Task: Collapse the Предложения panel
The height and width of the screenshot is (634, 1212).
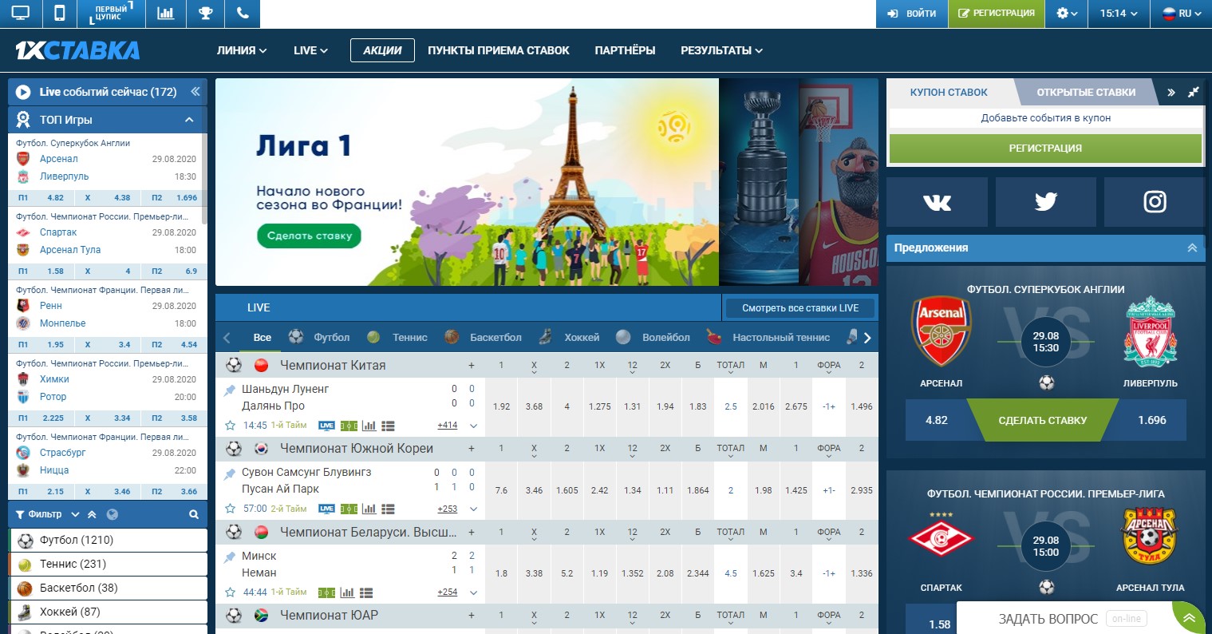Action: (x=1192, y=248)
